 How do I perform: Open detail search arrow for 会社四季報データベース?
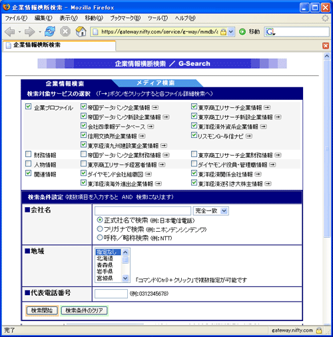pos(151,127)
